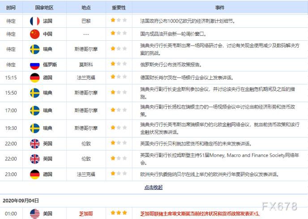The width and height of the screenshot is (308, 219).
Task: Click the importance stars in the 莫斯科 row
Action: [x=119, y=64]
